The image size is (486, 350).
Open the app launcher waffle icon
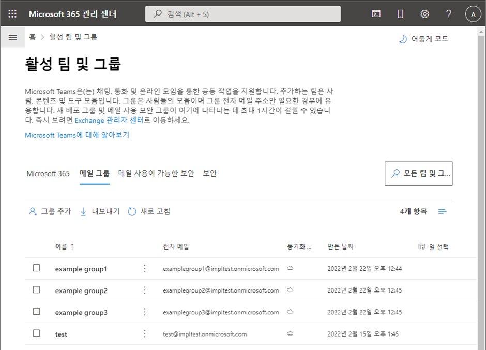coord(12,13)
